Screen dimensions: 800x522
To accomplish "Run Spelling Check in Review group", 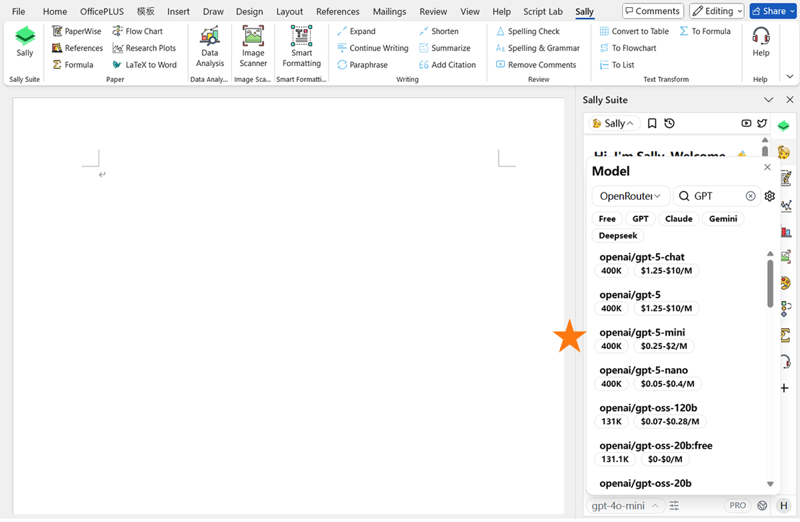I will coord(527,31).
